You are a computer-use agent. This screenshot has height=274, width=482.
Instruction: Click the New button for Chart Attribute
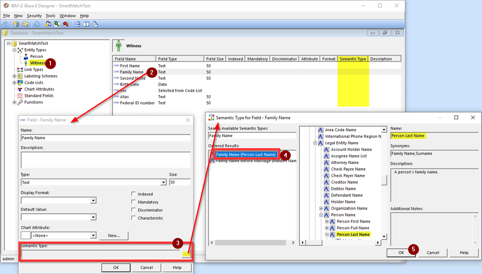point(113,235)
